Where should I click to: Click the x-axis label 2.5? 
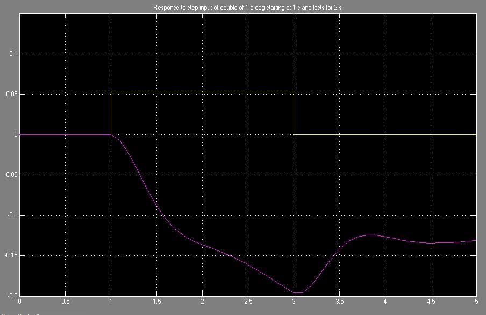248,303
